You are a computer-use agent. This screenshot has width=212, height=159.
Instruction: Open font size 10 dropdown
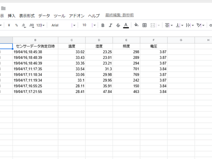point(89,25)
